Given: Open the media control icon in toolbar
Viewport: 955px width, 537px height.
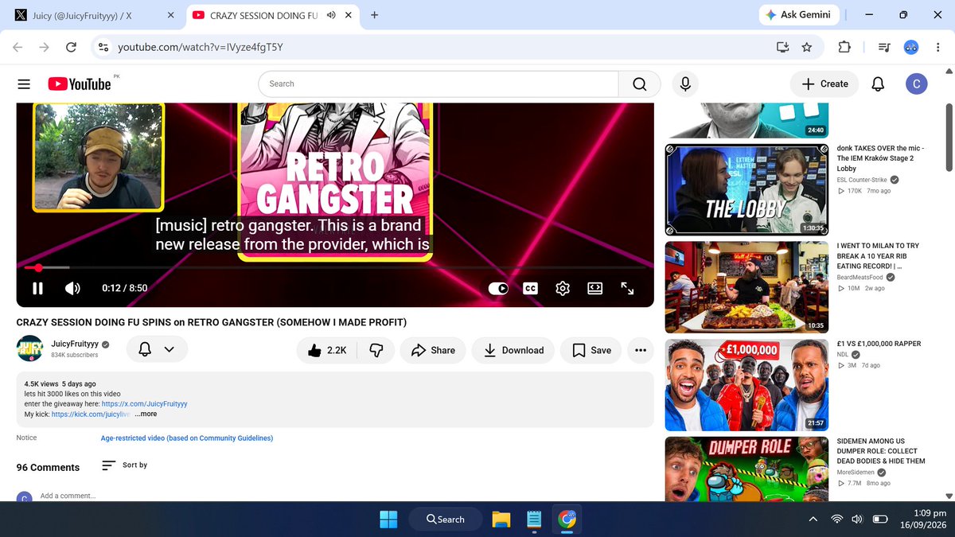Looking at the screenshot, I should tap(883, 48).
